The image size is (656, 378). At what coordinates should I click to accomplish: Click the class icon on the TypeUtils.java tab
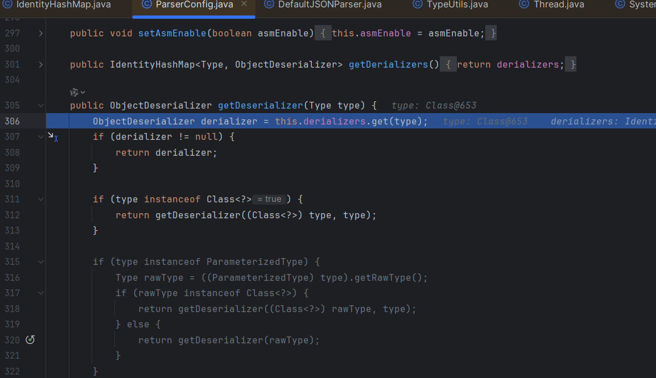[418, 5]
